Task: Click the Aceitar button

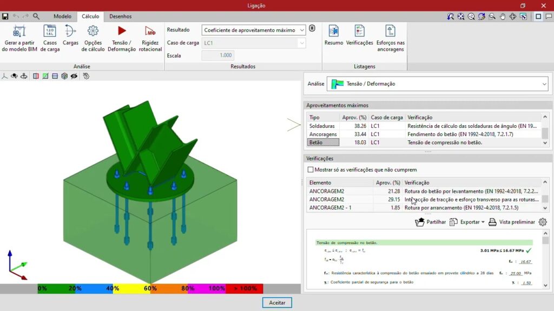Action: tap(277, 303)
